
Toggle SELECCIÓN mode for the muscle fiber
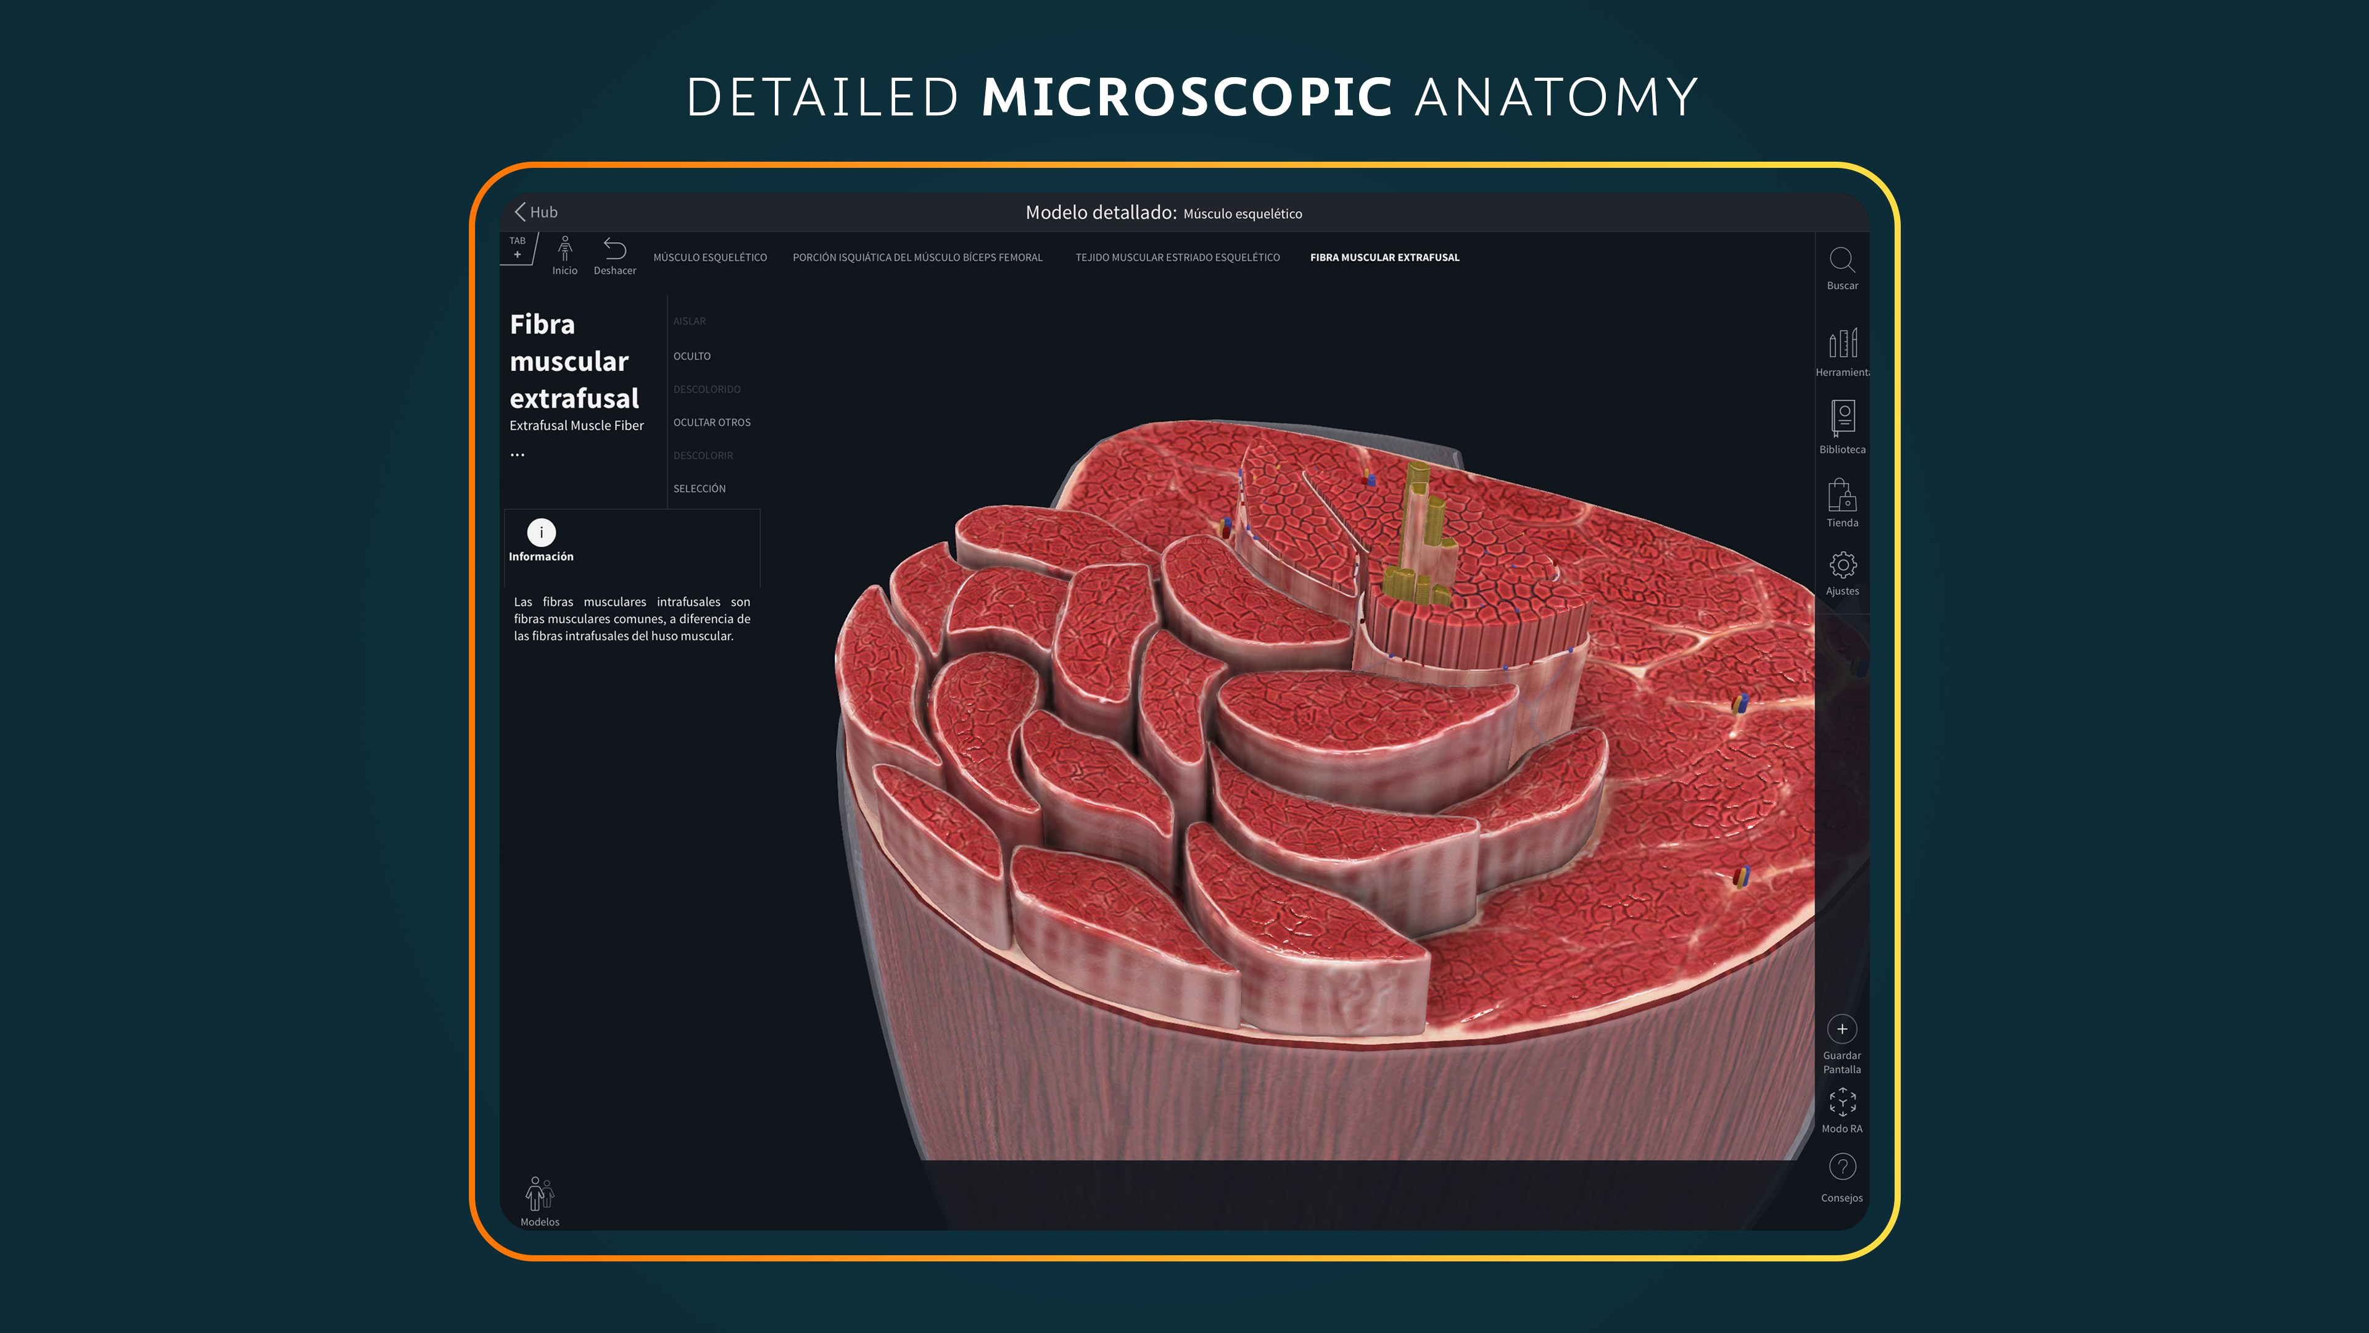click(699, 489)
